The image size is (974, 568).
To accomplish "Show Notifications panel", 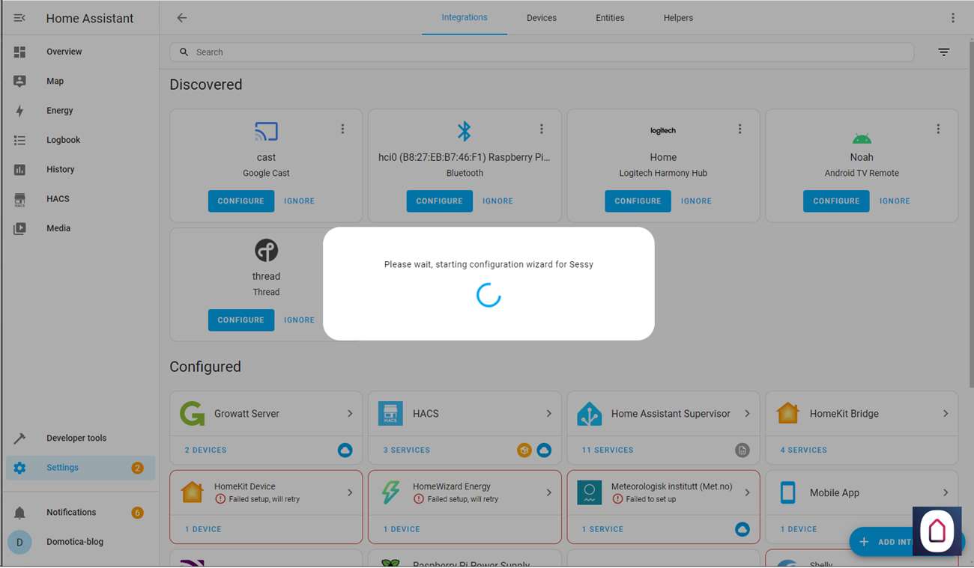I will 80,513.
